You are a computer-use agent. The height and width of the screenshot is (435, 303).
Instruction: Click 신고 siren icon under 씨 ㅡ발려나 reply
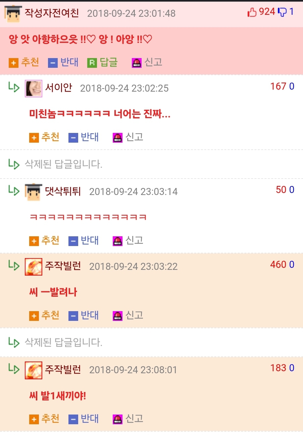point(117,316)
